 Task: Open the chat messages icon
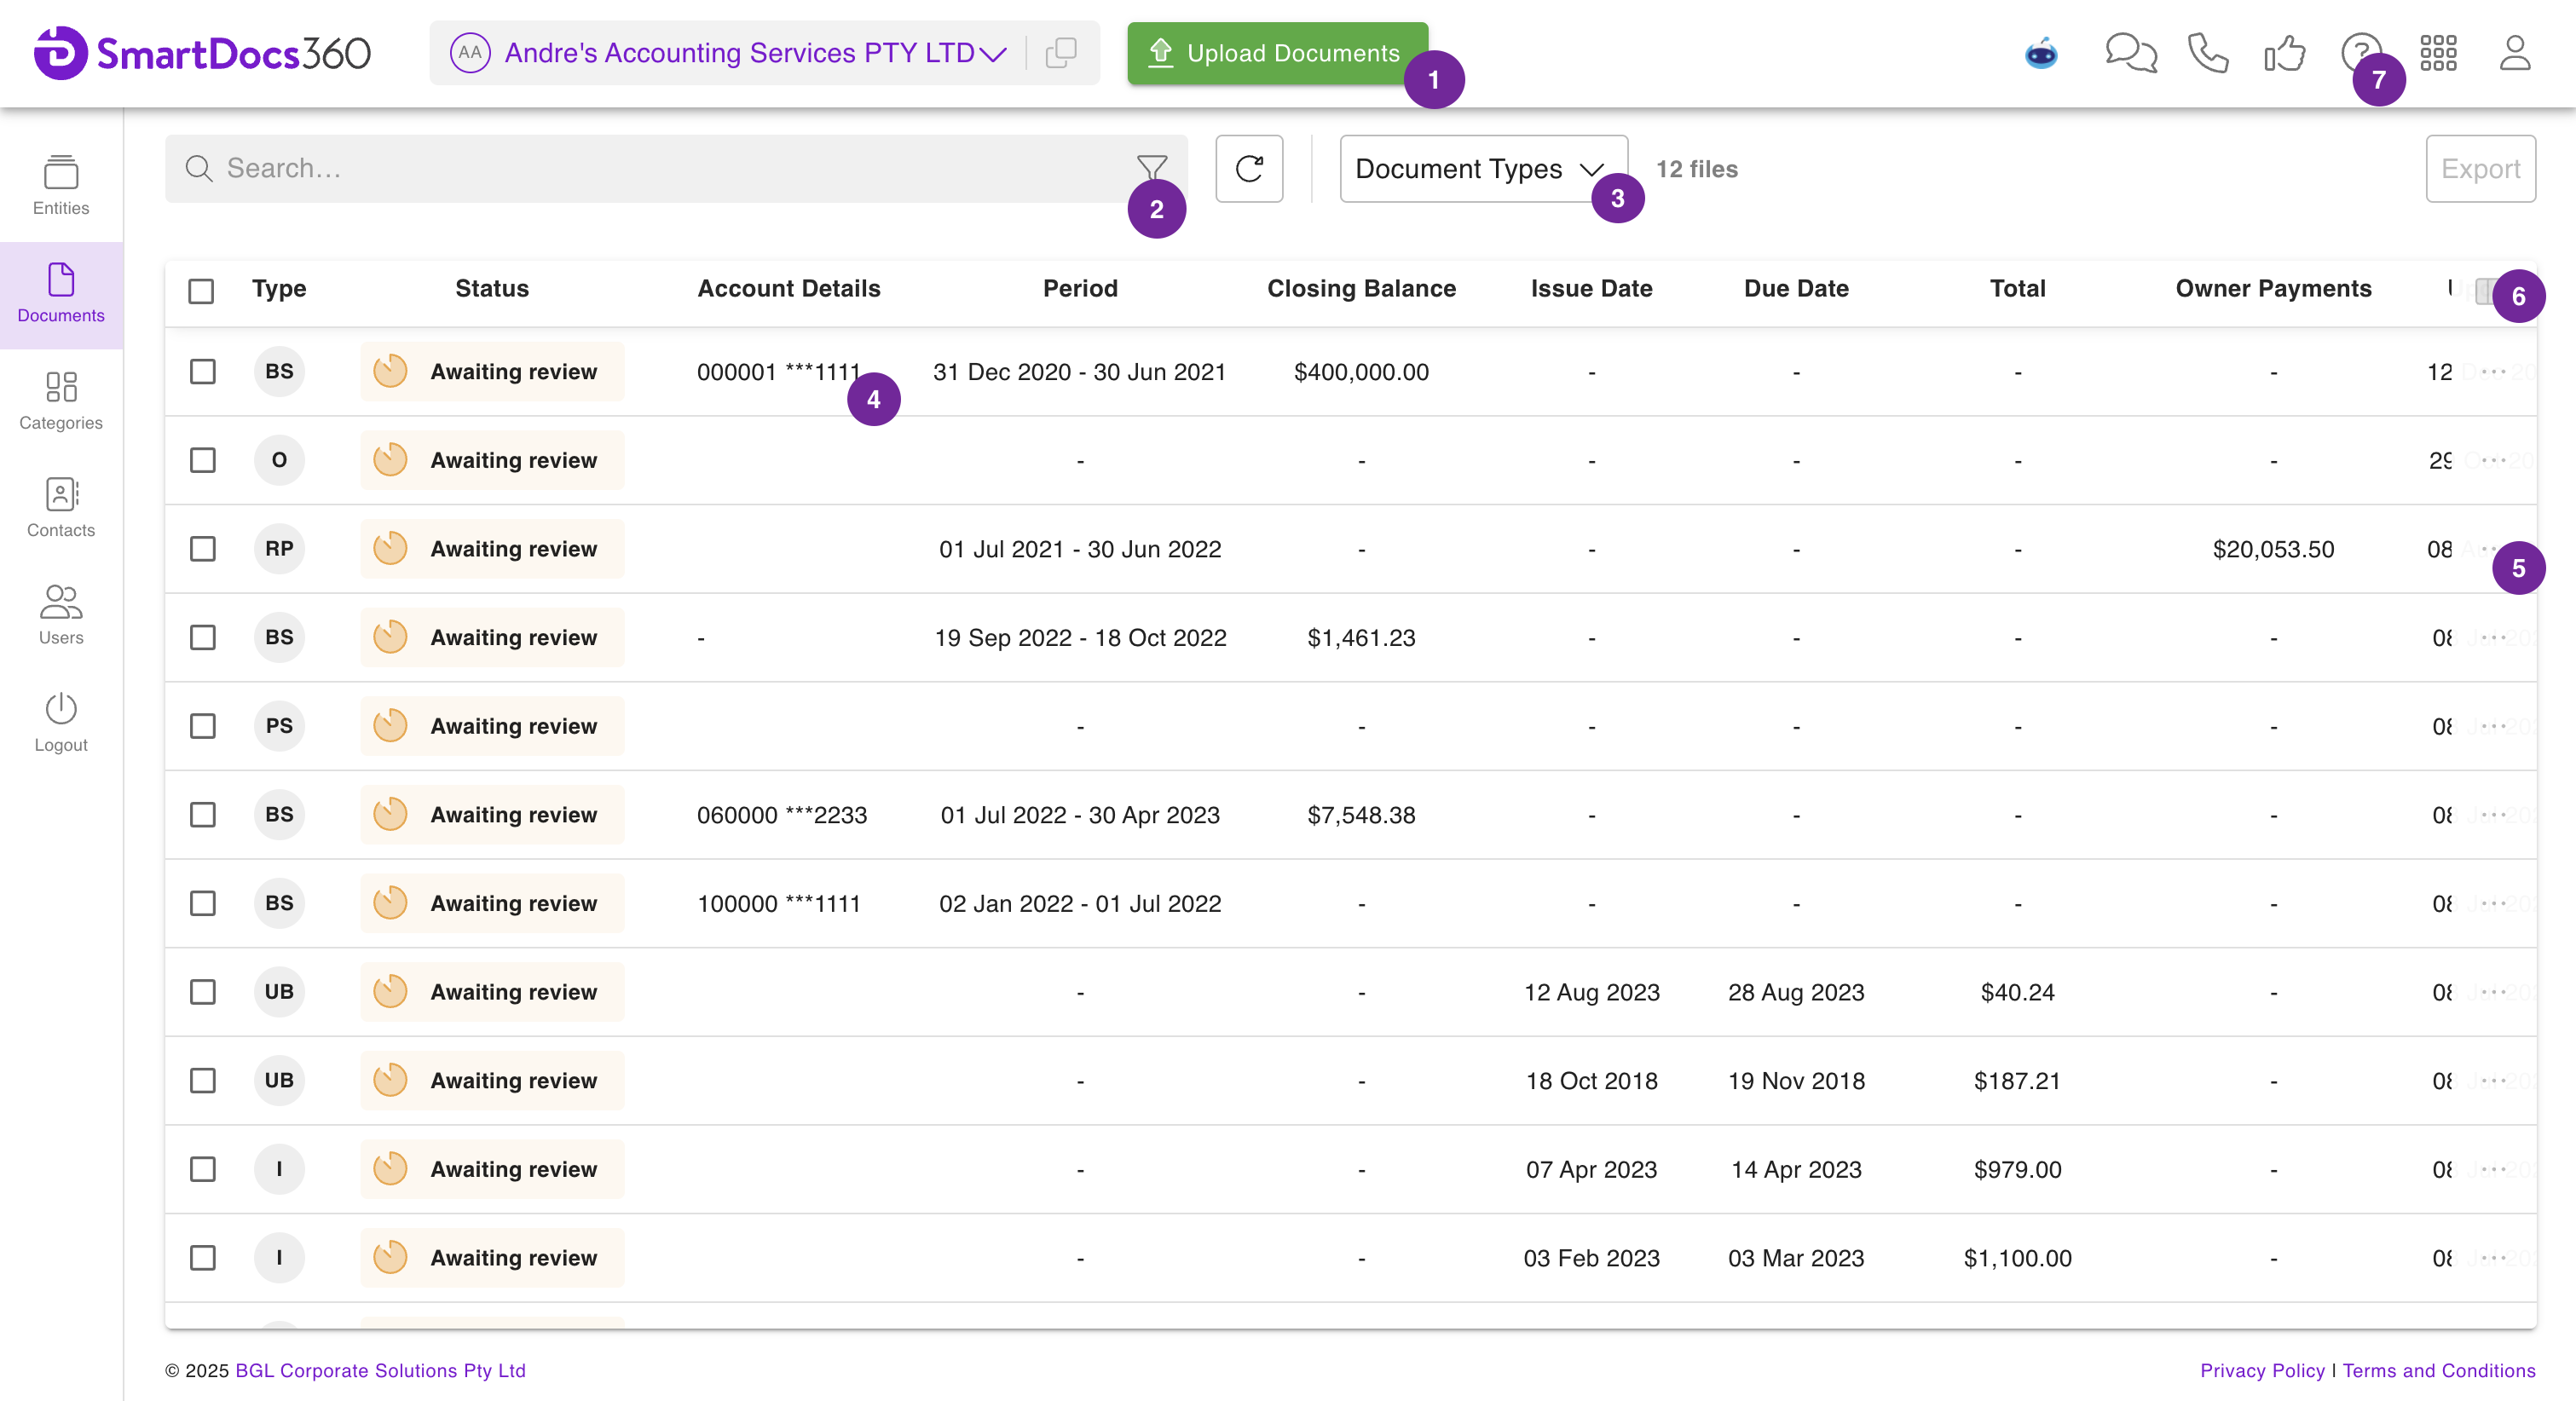point(2130,53)
